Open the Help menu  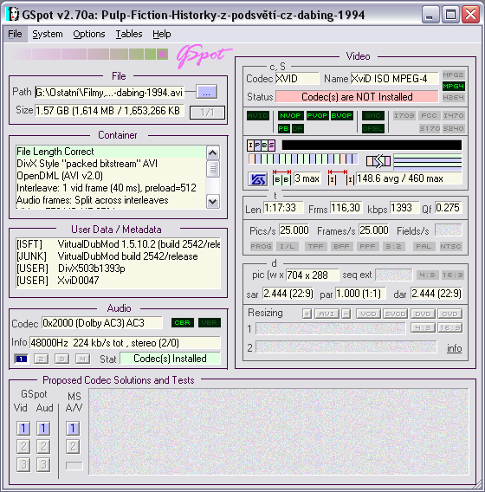coord(162,34)
